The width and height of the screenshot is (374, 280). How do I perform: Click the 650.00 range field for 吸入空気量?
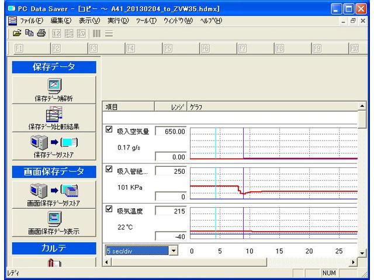171,131
